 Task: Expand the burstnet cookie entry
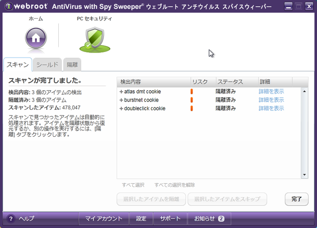pos(121,100)
